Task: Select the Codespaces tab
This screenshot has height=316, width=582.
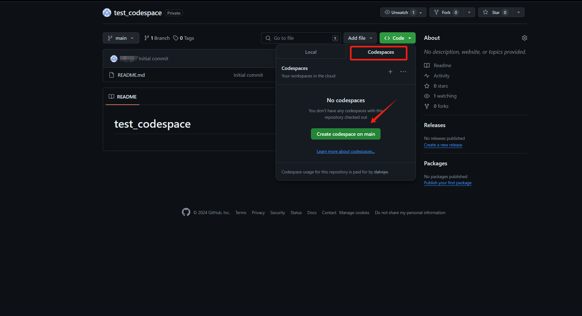Action: pos(381,52)
